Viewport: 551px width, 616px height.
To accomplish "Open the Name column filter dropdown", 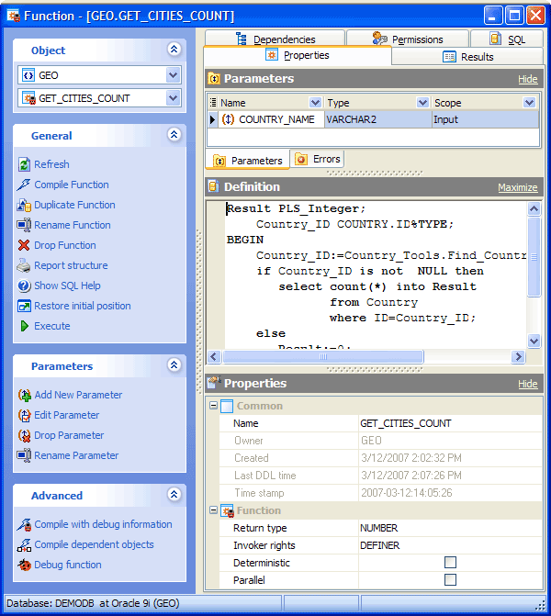I will pyautogui.click(x=315, y=103).
